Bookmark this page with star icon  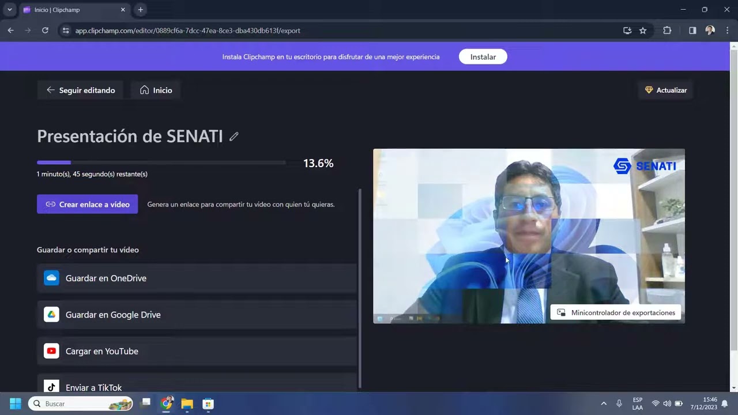click(643, 31)
